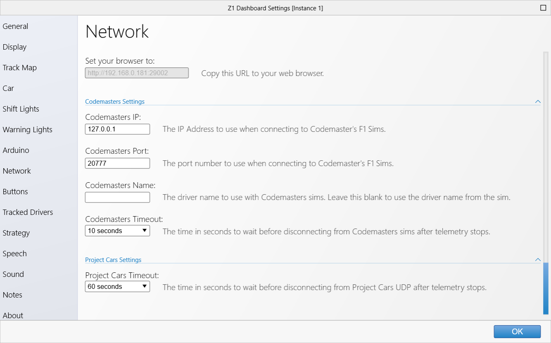The height and width of the screenshot is (343, 551).
Task: Collapse the Project Cars Settings section chevron
Action: click(x=538, y=260)
